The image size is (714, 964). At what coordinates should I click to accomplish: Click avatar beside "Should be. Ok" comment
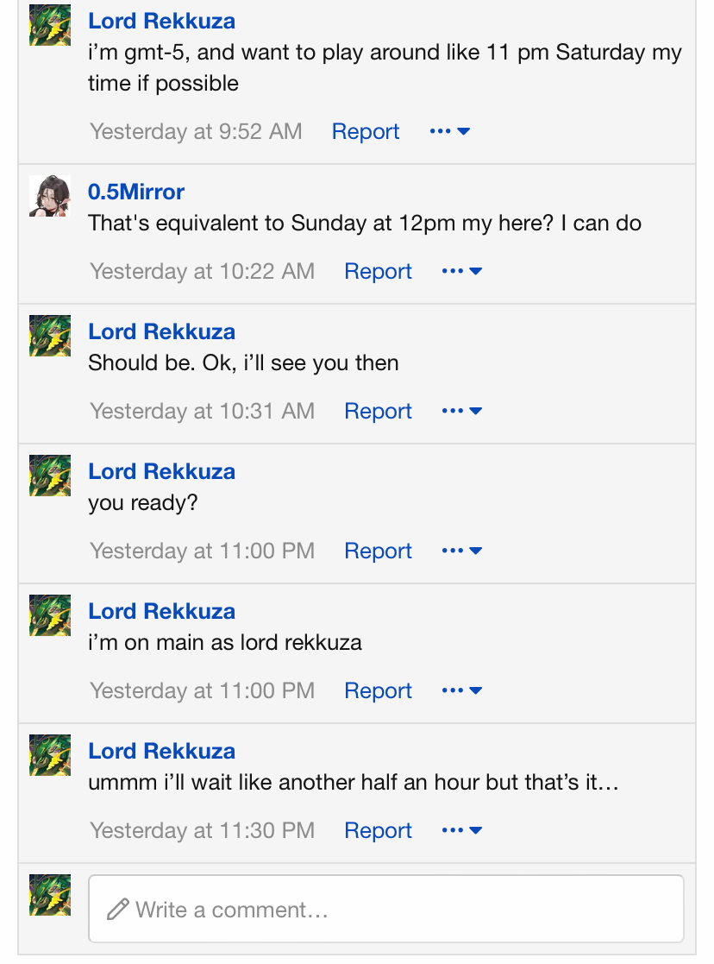point(50,336)
